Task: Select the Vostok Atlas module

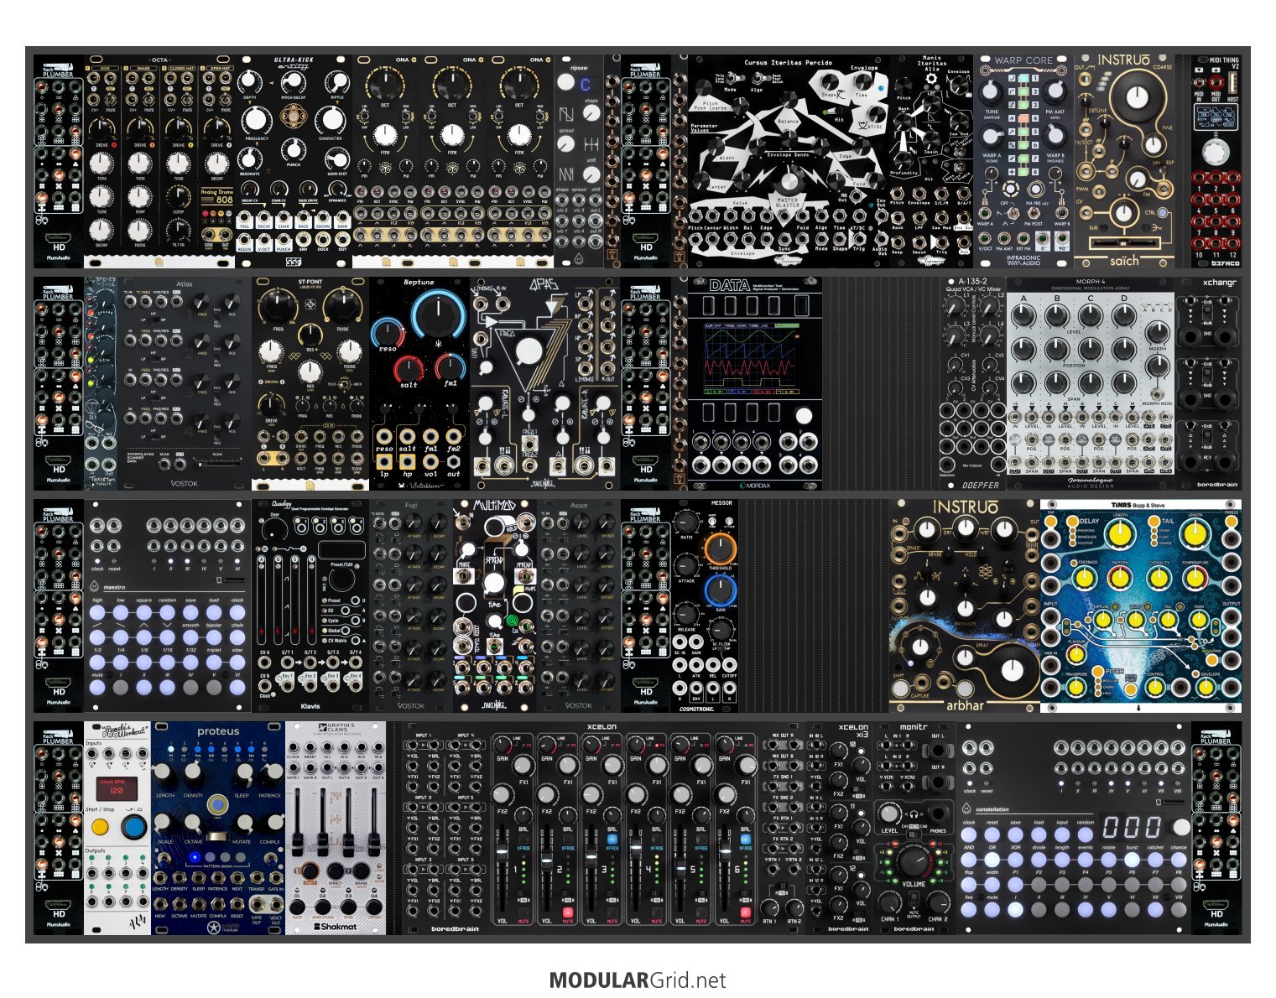Action: point(185,383)
